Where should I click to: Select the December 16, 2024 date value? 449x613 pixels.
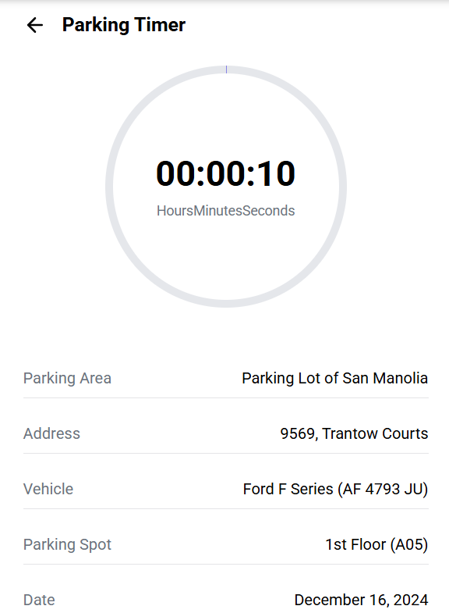click(x=361, y=600)
